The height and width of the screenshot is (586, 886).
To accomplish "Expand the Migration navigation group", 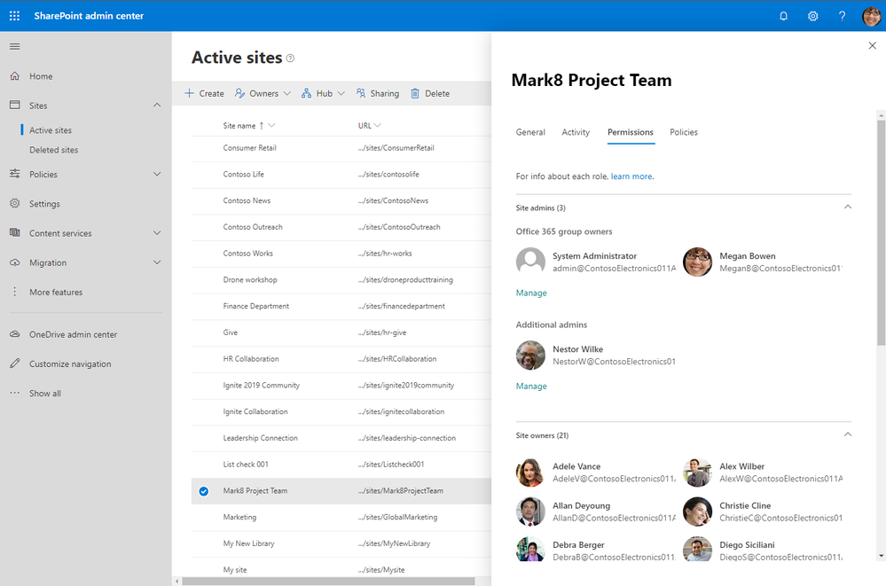I will [157, 262].
